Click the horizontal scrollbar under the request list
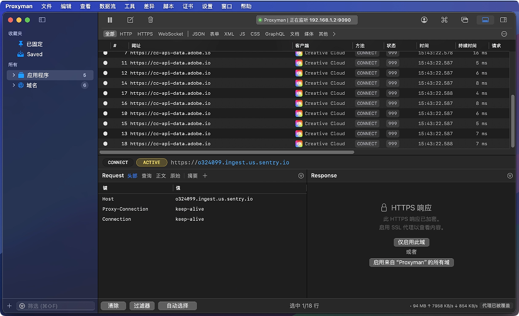The width and height of the screenshot is (519, 316). (x=226, y=152)
